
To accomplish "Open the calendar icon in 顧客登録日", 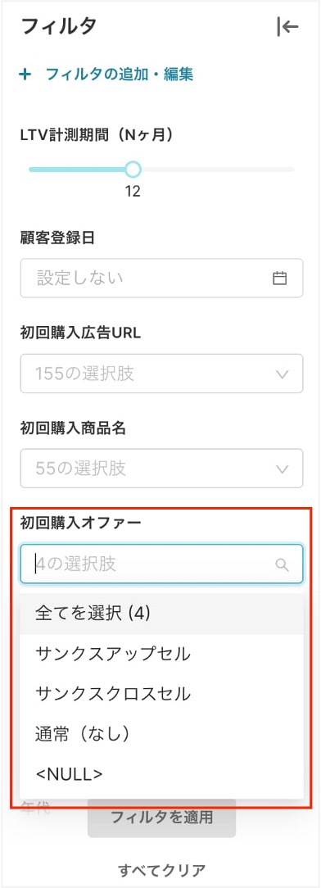I will 280,278.
